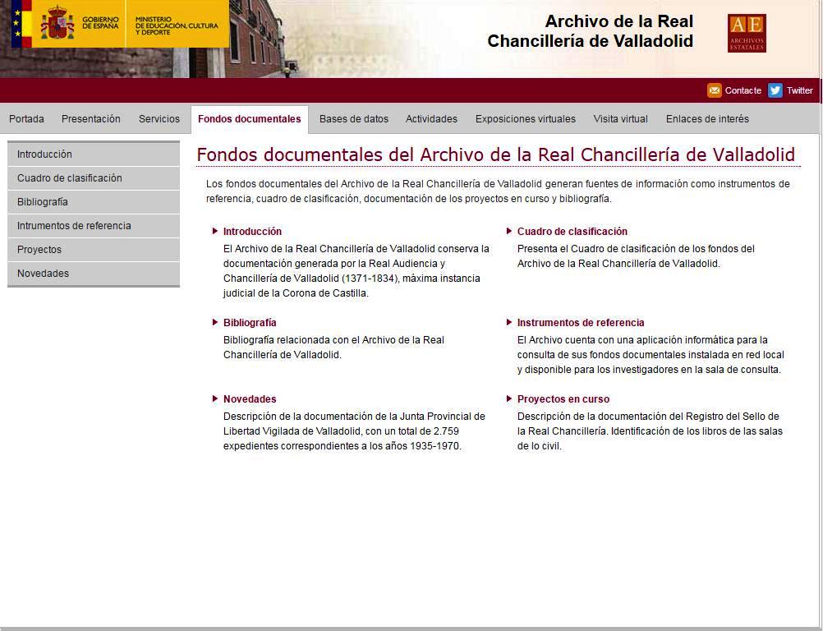The width and height of the screenshot is (823, 631).
Task: Open the Cuadro de clasificación heading link
Action: pyautogui.click(x=572, y=232)
